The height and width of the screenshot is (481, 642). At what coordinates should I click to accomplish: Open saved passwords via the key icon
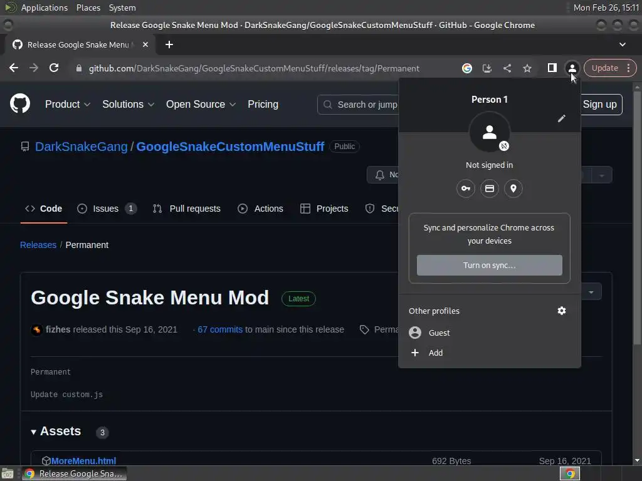pyautogui.click(x=466, y=189)
